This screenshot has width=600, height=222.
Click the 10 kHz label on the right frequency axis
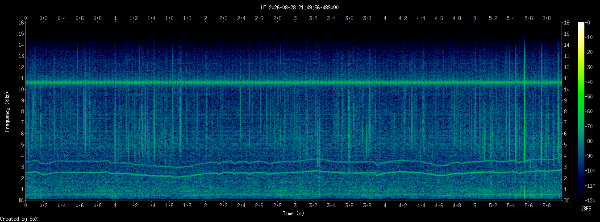567,89
